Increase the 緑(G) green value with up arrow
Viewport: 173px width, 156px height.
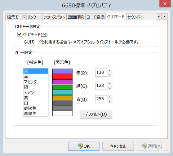point(110,84)
